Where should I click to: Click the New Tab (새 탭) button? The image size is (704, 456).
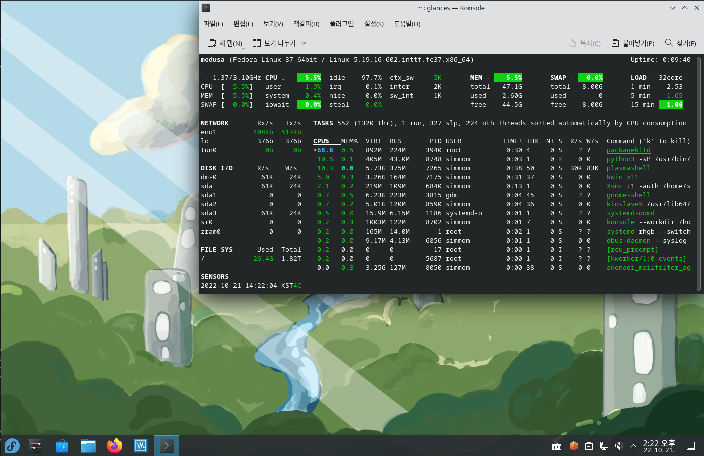tap(225, 43)
